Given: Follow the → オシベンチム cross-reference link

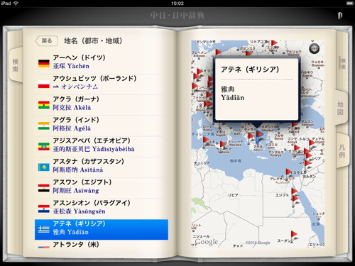Looking at the screenshot, I should (75, 87).
